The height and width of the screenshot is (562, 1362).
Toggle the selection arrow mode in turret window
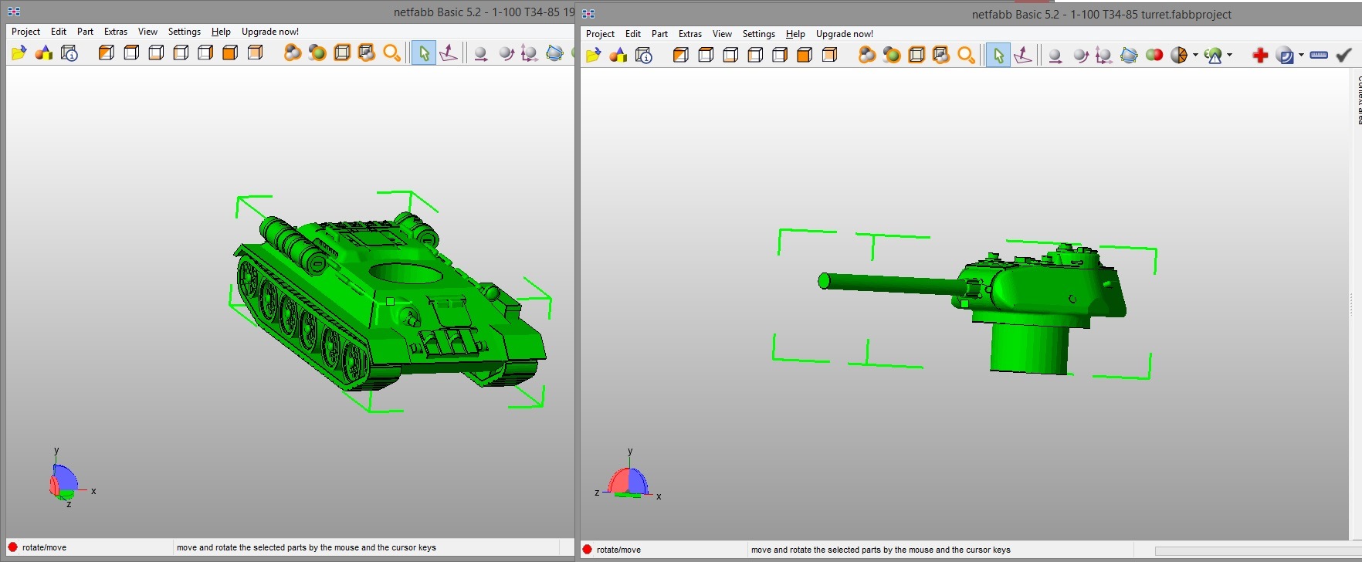(998, 55)
